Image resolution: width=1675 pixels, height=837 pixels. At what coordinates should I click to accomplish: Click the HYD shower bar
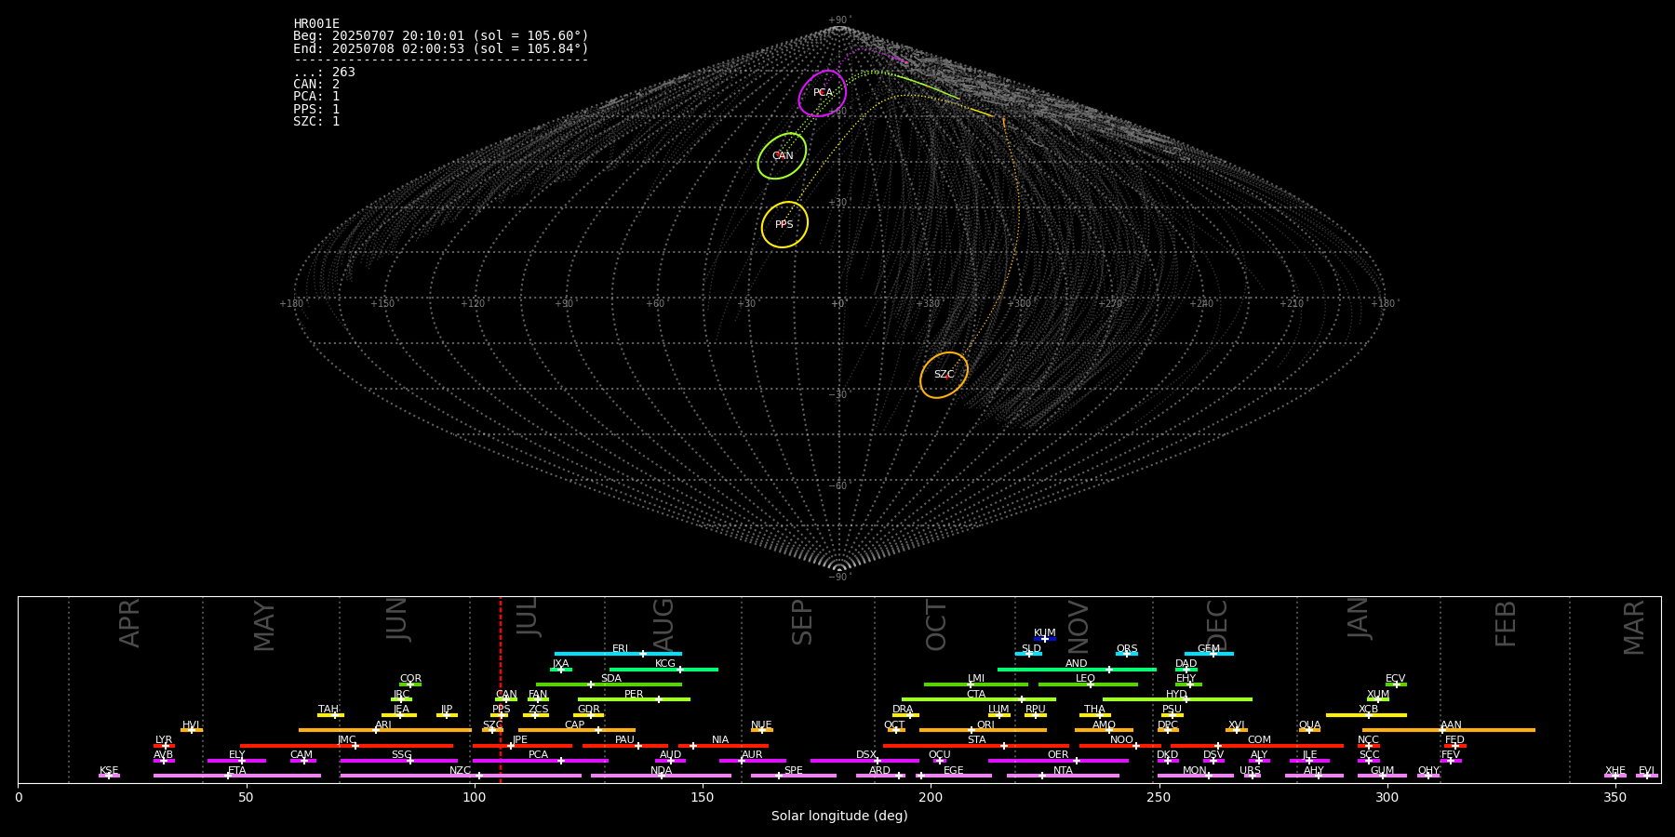point(1177,699)
